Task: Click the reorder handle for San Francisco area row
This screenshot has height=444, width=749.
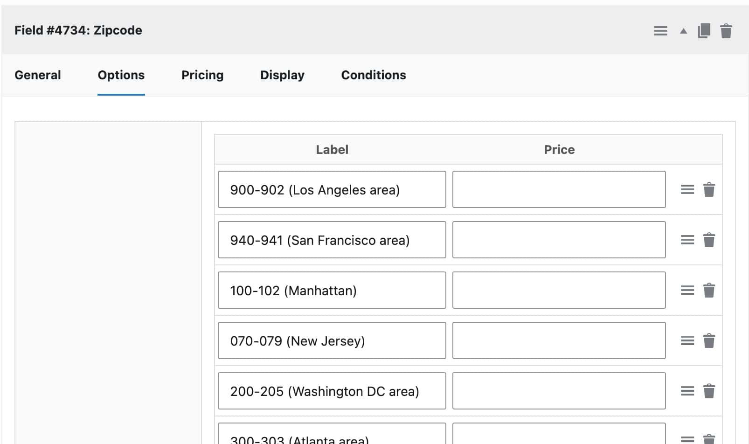Action: (x=687, y=240)
